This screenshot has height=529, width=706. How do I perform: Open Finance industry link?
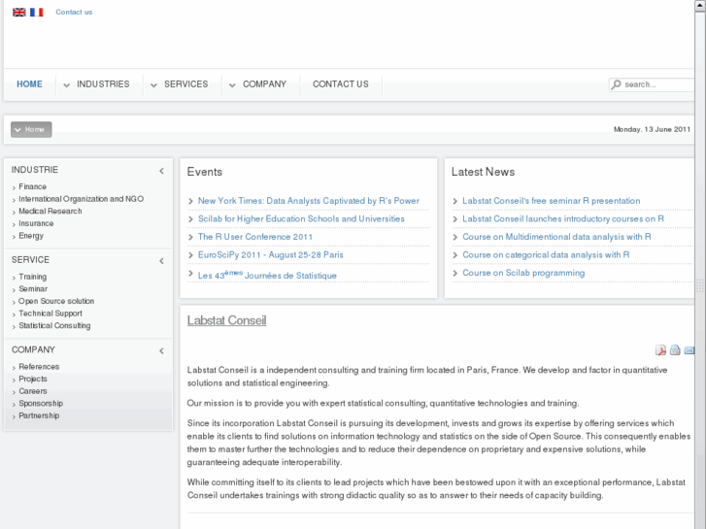(32, 186)
